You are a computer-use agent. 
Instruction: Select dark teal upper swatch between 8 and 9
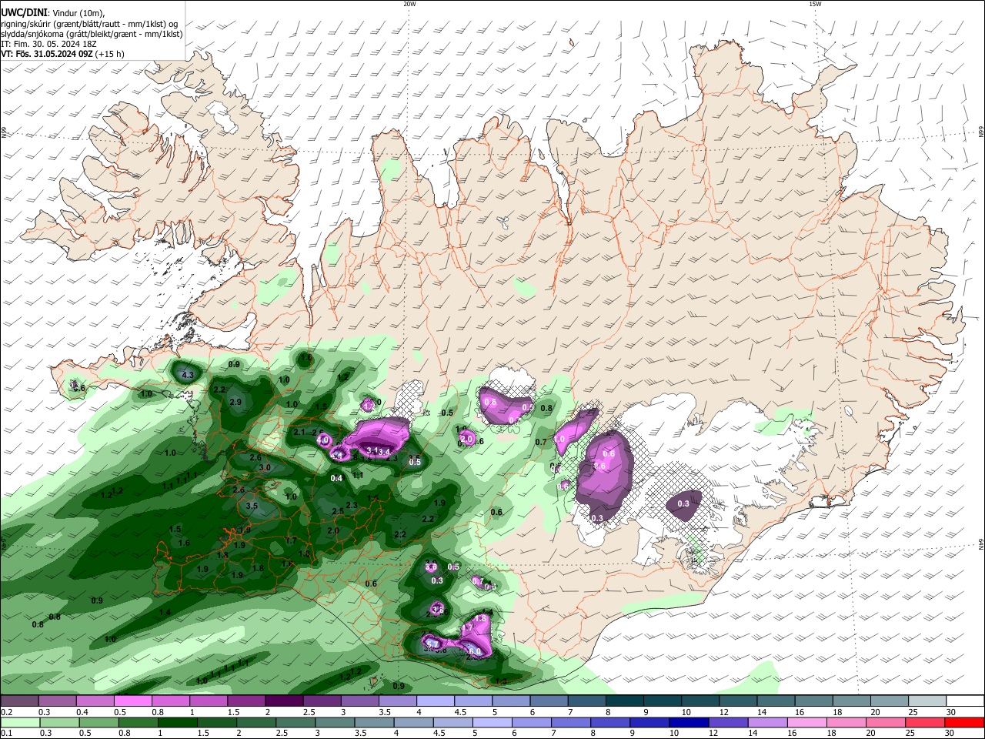[x=625, y=701]
